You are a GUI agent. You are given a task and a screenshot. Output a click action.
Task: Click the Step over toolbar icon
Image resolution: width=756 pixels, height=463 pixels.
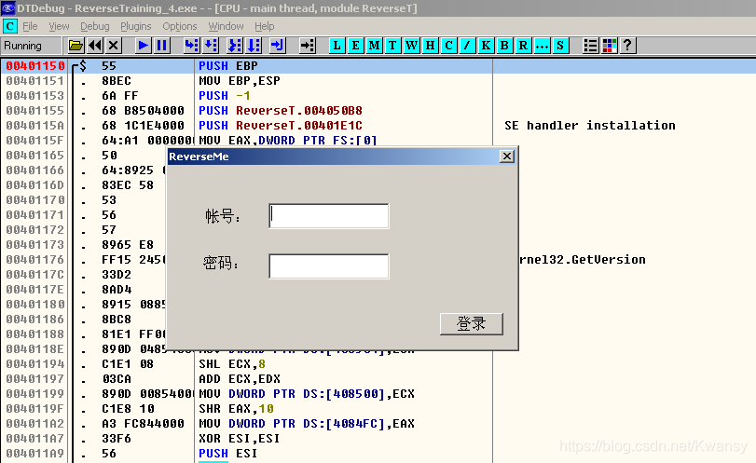[x=211, y=46]
